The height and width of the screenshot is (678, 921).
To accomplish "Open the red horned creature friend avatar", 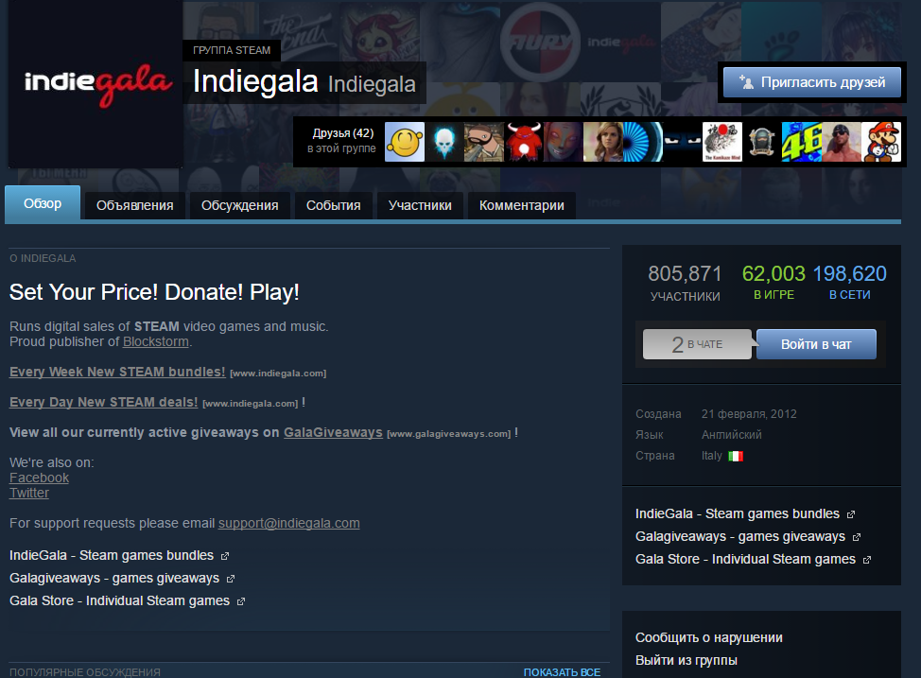I will pos(523,142).
